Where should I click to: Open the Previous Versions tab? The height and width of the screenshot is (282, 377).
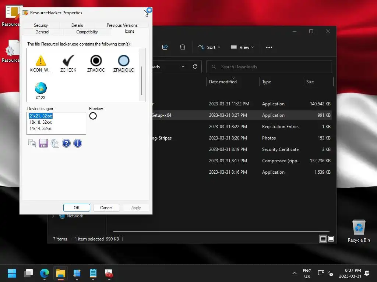coord(122,25)
